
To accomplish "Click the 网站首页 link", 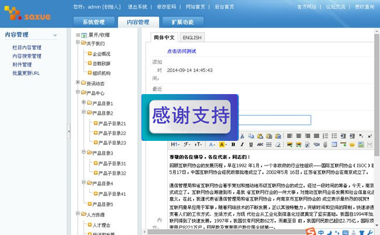I will click(x=195, y=7).
